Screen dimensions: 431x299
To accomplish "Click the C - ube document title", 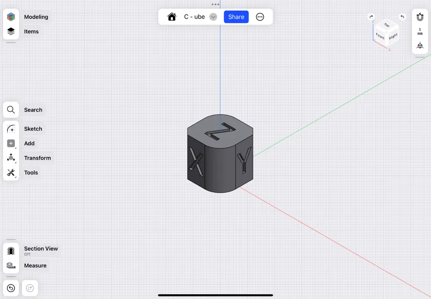I will coord(194,17).
